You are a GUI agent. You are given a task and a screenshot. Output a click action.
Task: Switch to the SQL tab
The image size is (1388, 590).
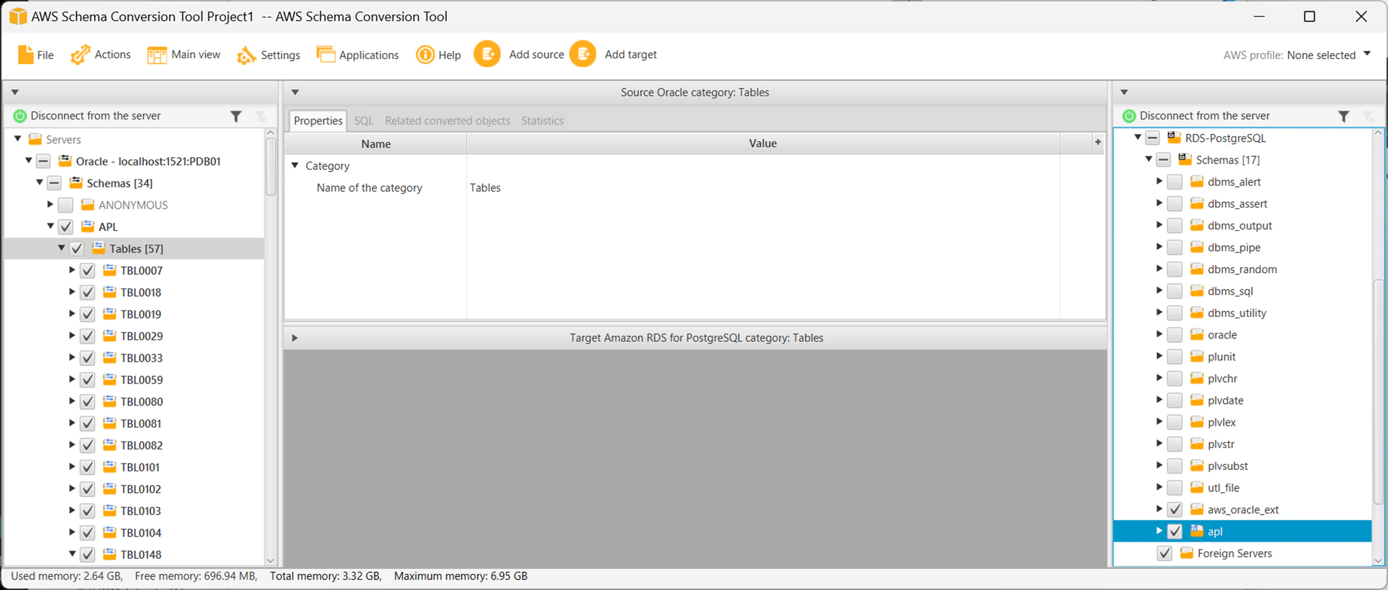coord(364,121)
